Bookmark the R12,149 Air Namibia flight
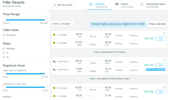 [x=164, y=34]
